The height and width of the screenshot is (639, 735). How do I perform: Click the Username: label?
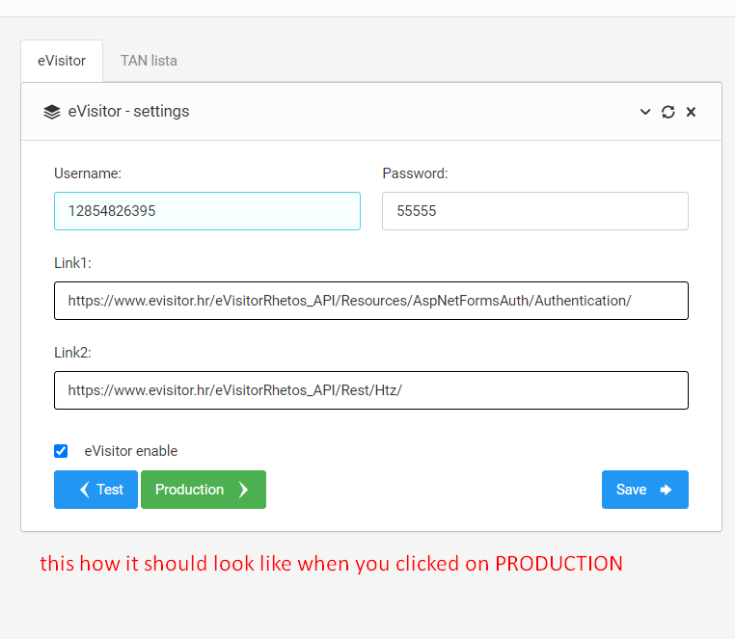(x=88, y=173)
